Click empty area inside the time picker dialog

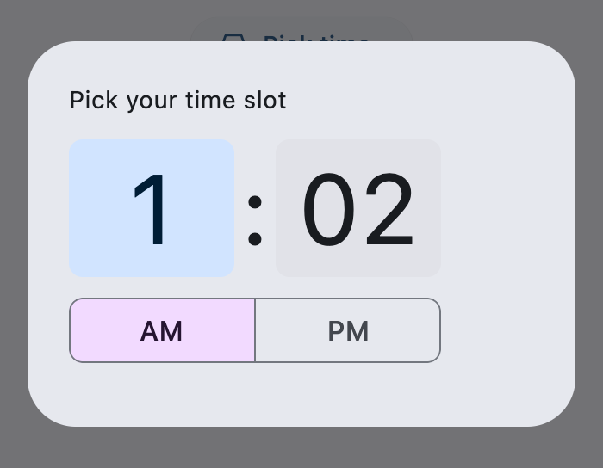(x=508, y=258)
